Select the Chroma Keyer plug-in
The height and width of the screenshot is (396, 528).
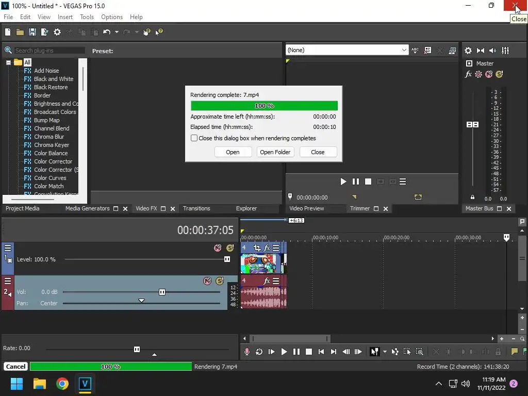tap(51, 145)
